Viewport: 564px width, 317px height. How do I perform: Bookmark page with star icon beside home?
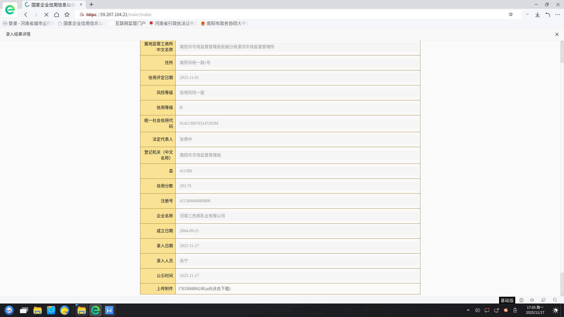(x=67, y=15)
